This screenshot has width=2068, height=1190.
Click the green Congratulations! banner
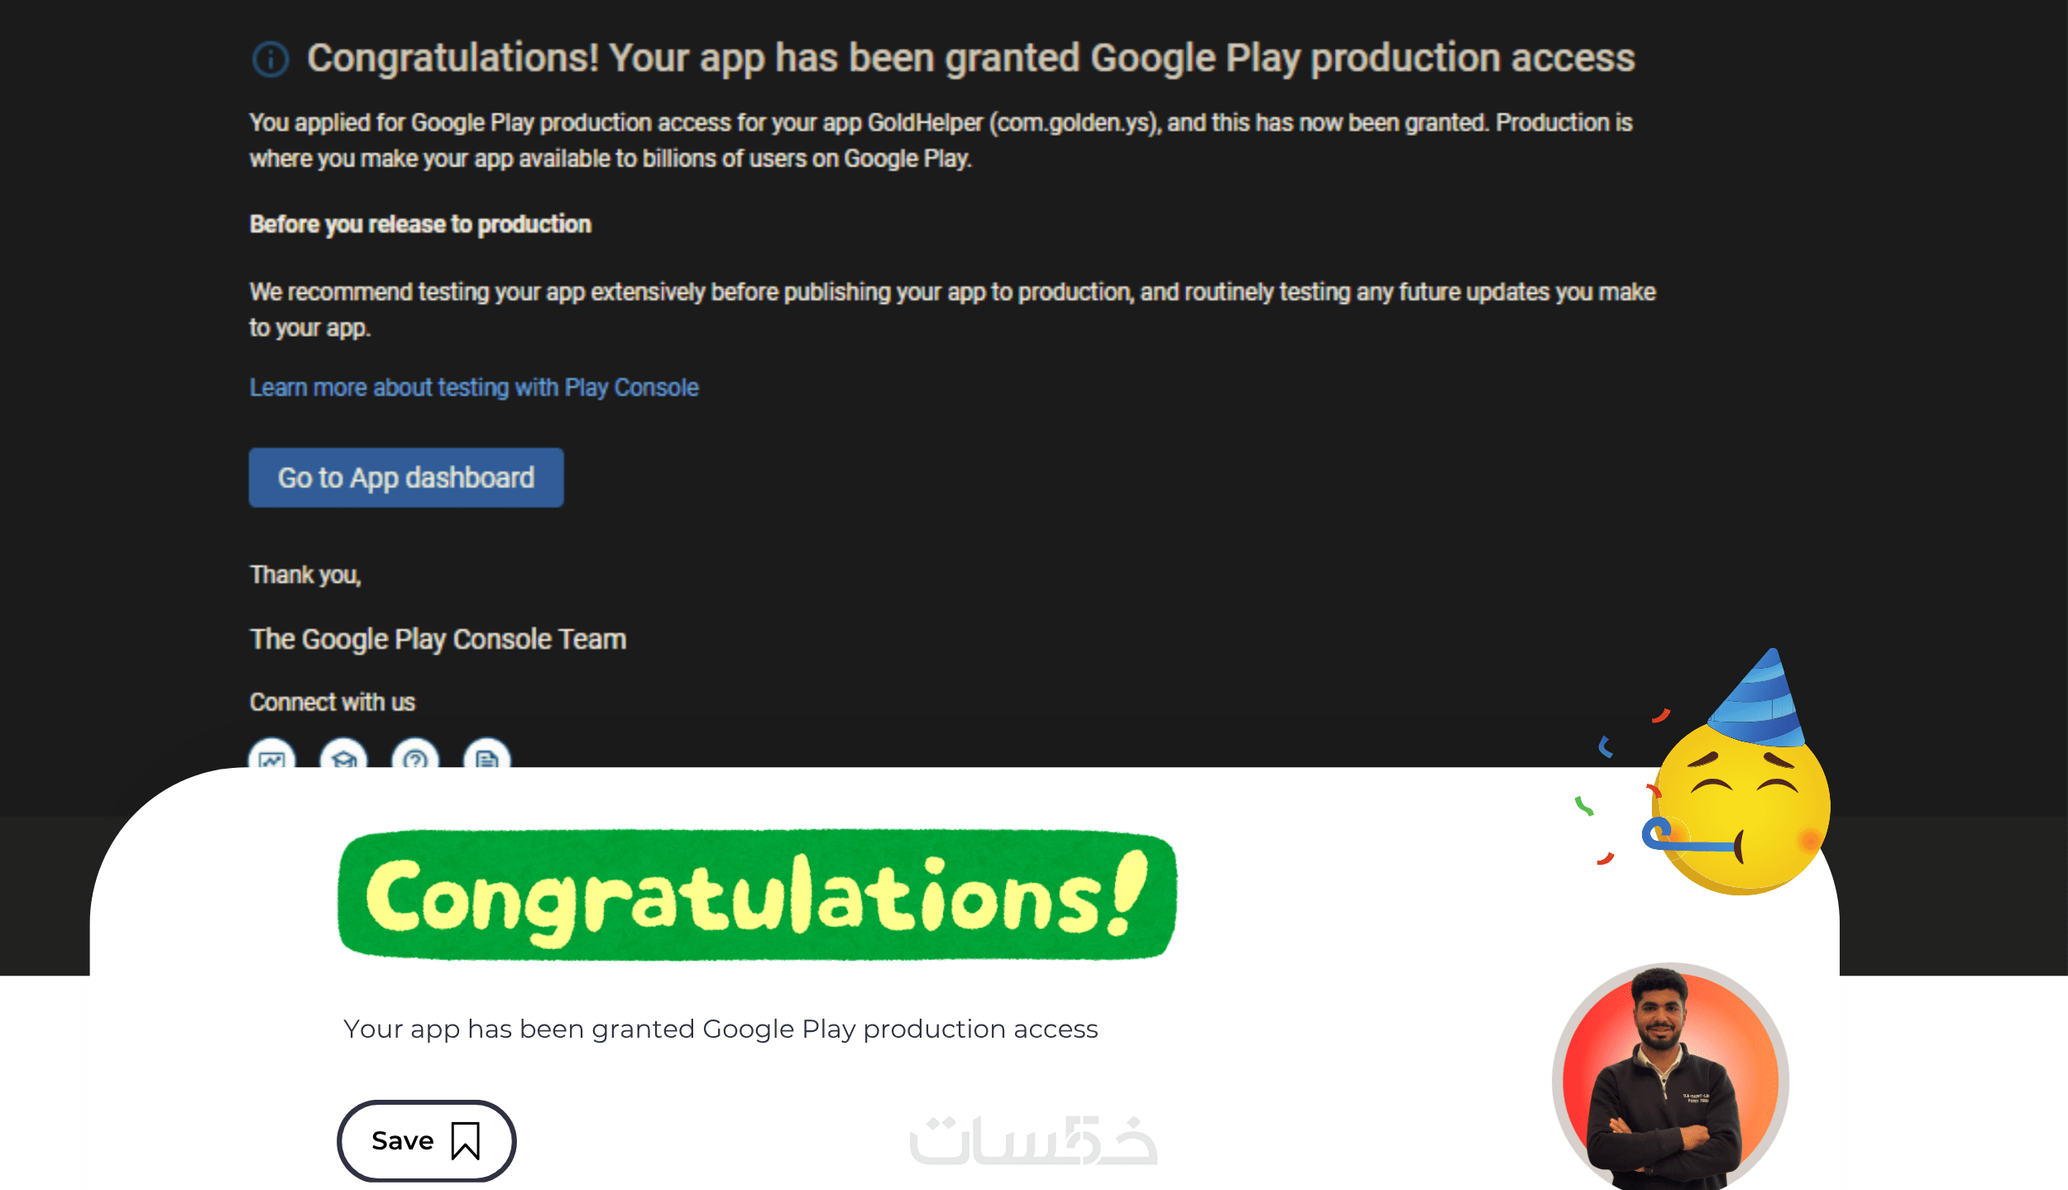757,896
